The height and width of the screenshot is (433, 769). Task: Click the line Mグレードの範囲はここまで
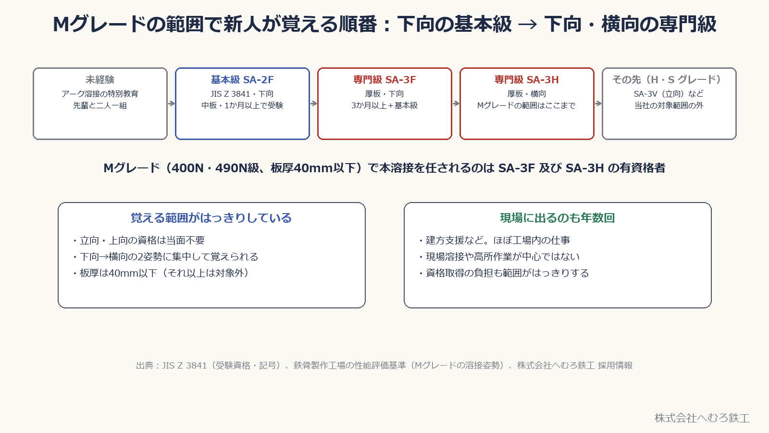coord(527,105)
